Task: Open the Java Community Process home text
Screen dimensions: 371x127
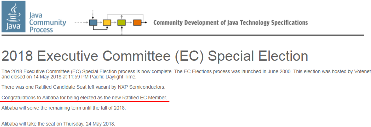Action: click(48, 22)
